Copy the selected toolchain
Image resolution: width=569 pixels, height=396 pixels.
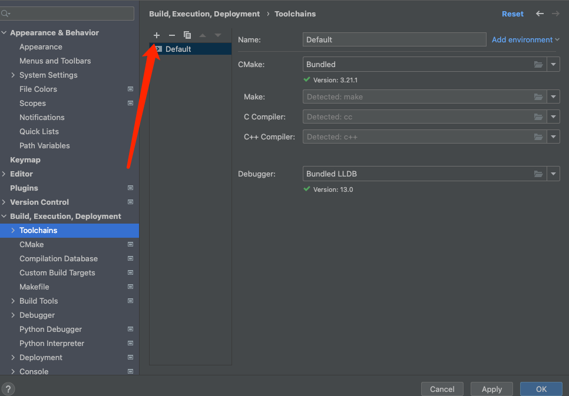click(x=187, y=35)
